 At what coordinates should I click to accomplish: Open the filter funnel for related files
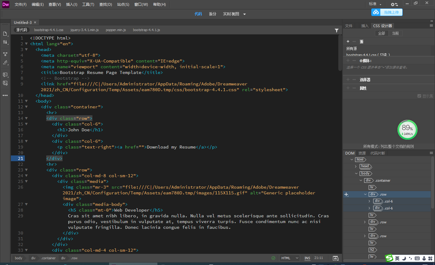pyautogui.click(x=337, y=30)
